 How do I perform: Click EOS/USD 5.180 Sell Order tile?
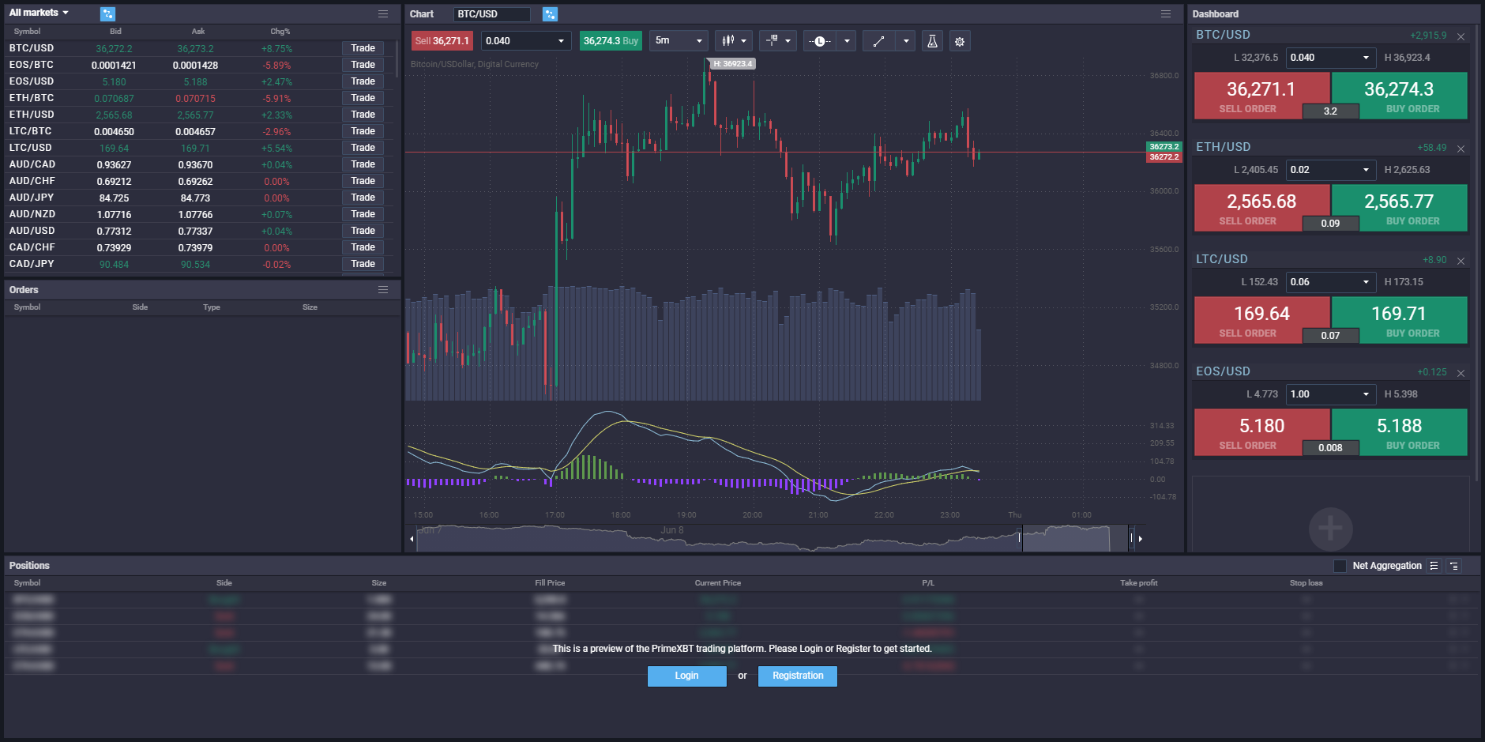pyautogui.click(x=1261, y=432)
